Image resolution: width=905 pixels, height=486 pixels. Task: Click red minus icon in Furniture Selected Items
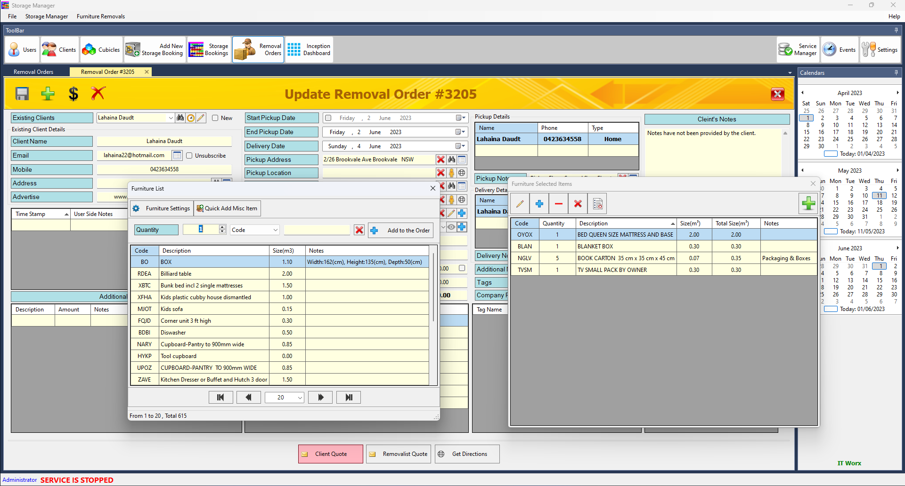click(x=558, y=204)
